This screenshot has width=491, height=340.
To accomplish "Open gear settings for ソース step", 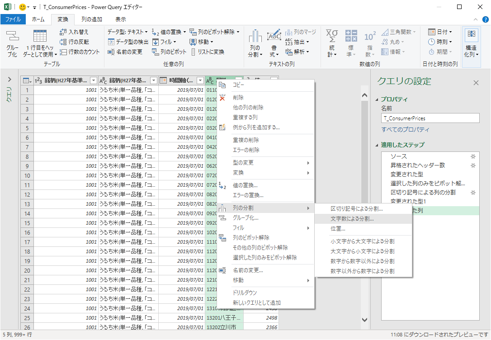I will pos(473,156).
